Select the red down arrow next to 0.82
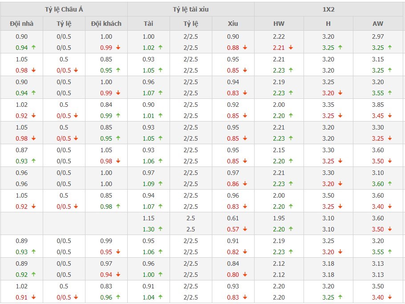Image resolution: width=405 pixels, height=304 pixels. click(245, 252)
